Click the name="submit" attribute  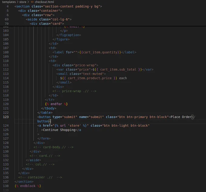tap(91, 117)
